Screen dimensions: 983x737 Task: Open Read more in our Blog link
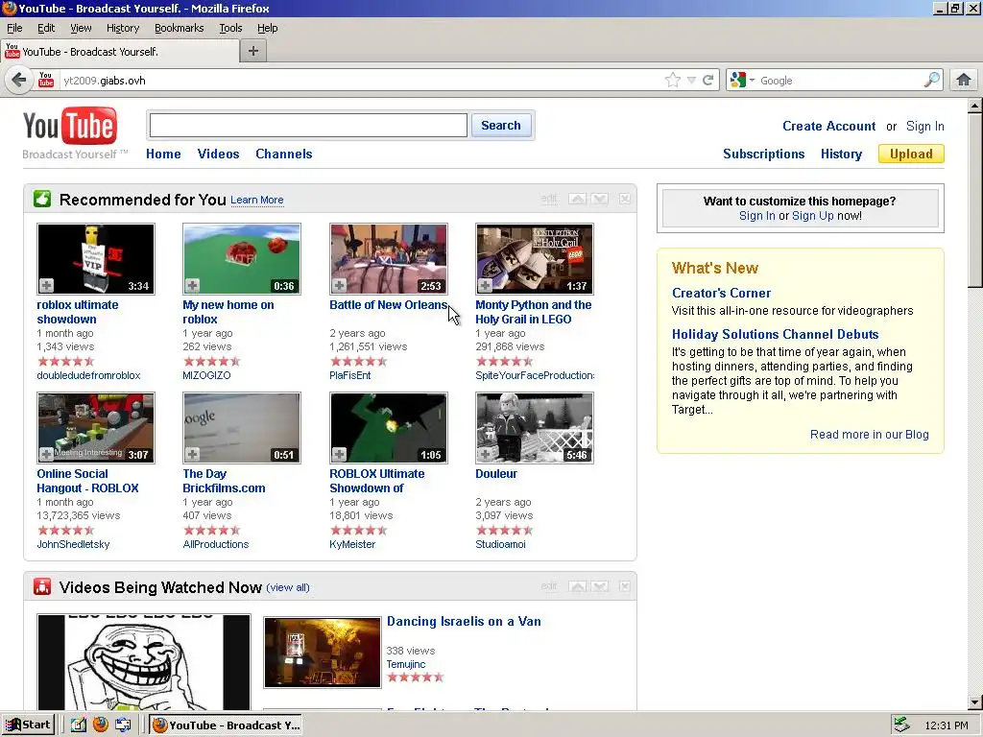coord(869,435)
